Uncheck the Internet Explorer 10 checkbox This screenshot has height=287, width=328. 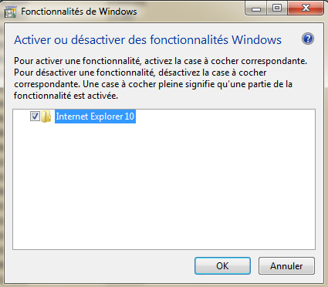point(35,116)
